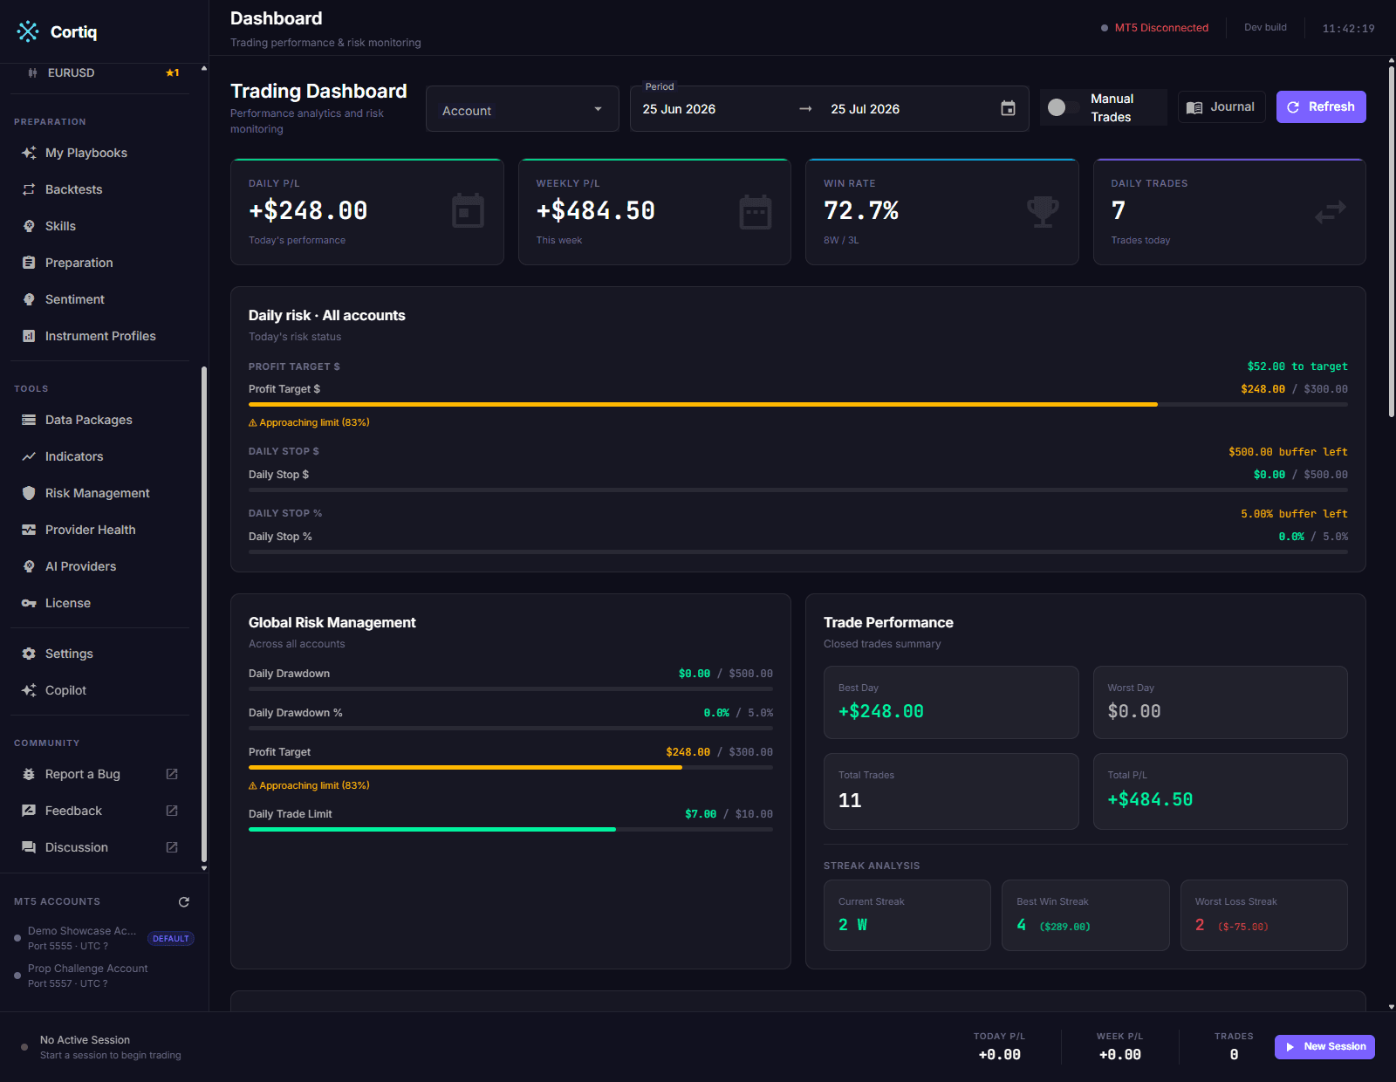This screenshot has height=1082, width=1396.
Task: Click the Total Trades 11 card
Action: pos(951,791)
